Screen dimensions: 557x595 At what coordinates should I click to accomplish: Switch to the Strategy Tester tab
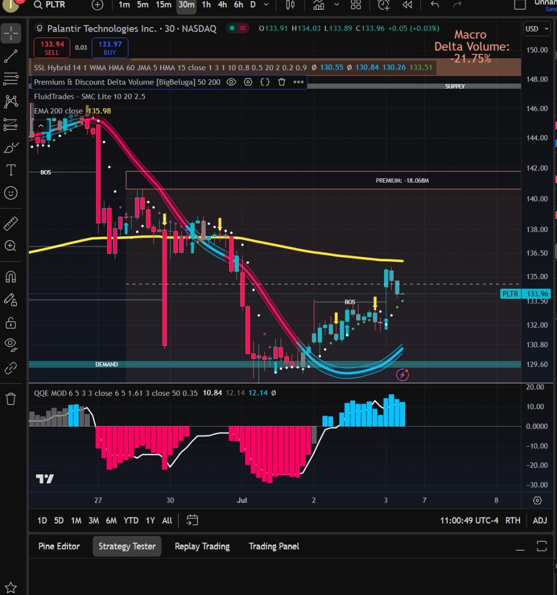point(127,546)
